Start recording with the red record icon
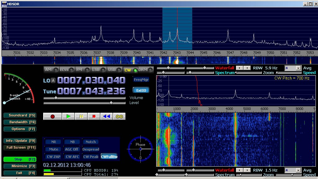Screen dimensions: 318x179 [52, 116]
